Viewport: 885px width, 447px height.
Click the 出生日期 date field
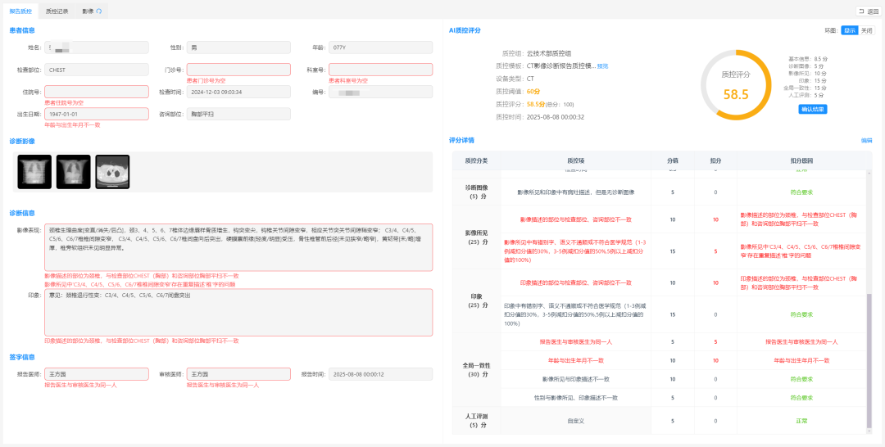point(97,114)
